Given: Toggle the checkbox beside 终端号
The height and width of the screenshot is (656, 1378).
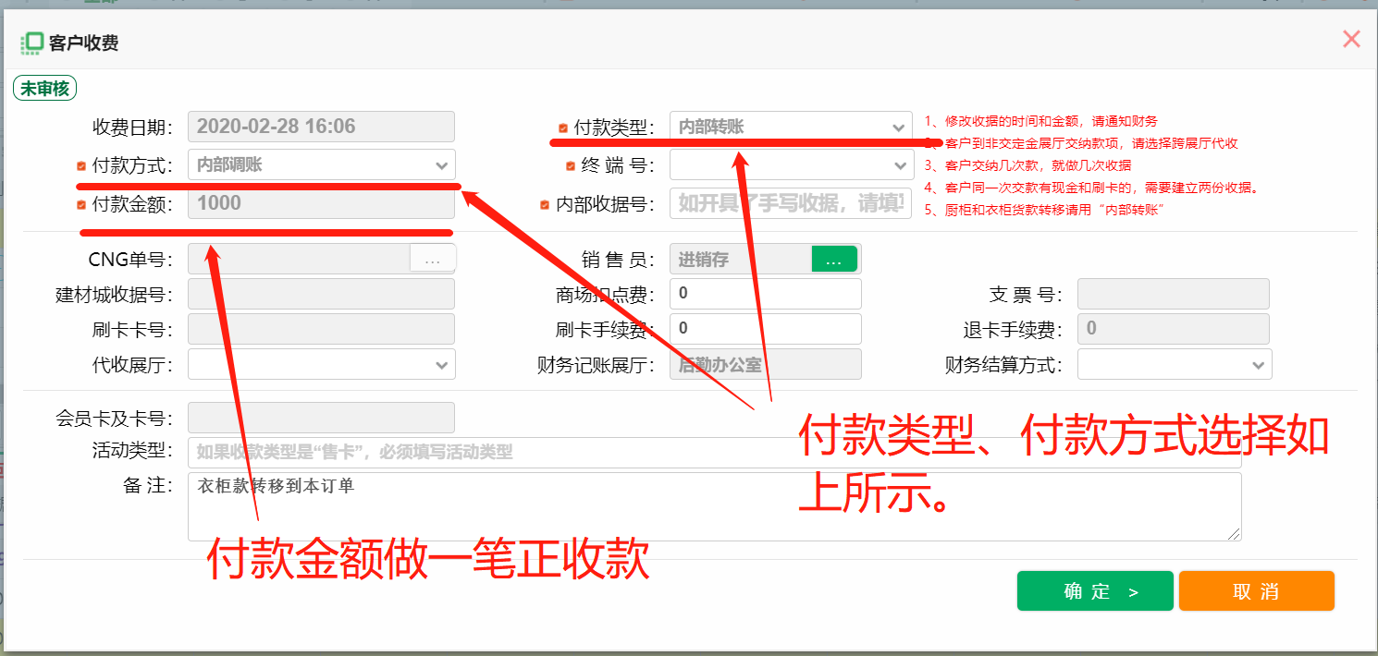Looking at the screenshot, I should [x=571, y=165].
